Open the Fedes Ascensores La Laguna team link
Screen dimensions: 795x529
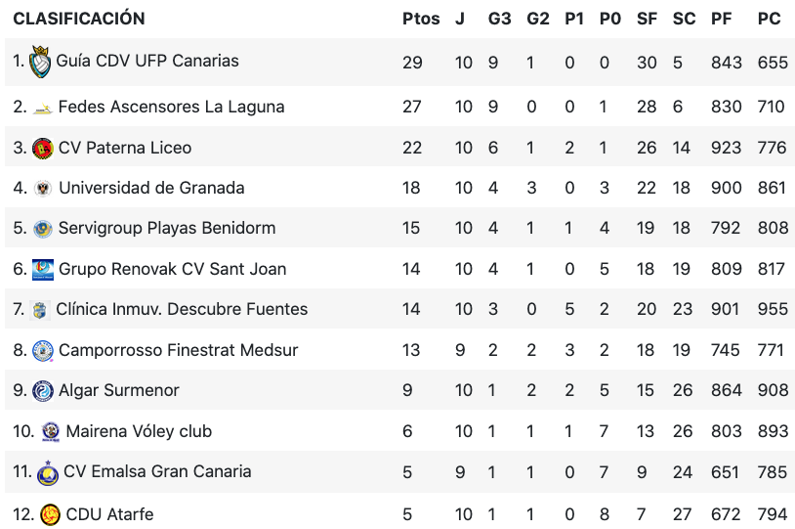pyautogui.click(x=171, y=107)
